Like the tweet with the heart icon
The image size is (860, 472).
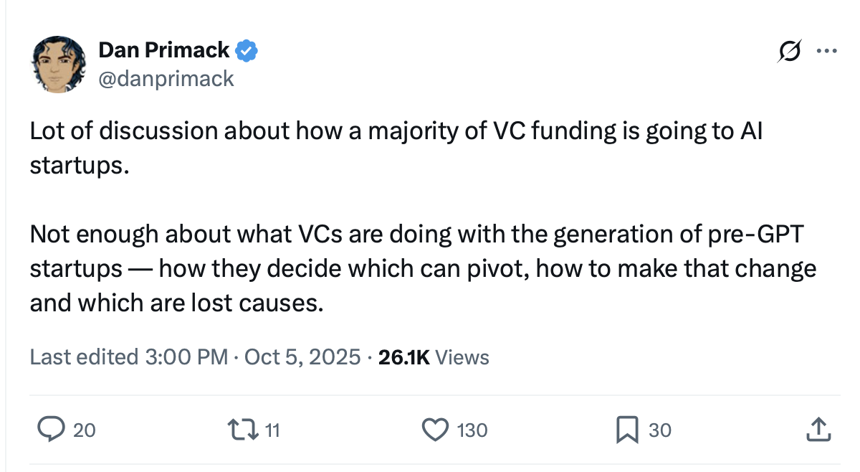point(434,430)
